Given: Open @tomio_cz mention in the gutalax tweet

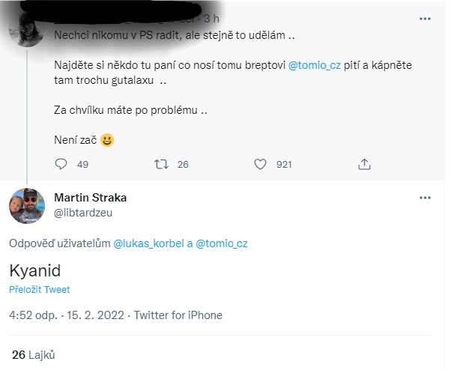Looking at the screenshot, I should pos(315,65).
